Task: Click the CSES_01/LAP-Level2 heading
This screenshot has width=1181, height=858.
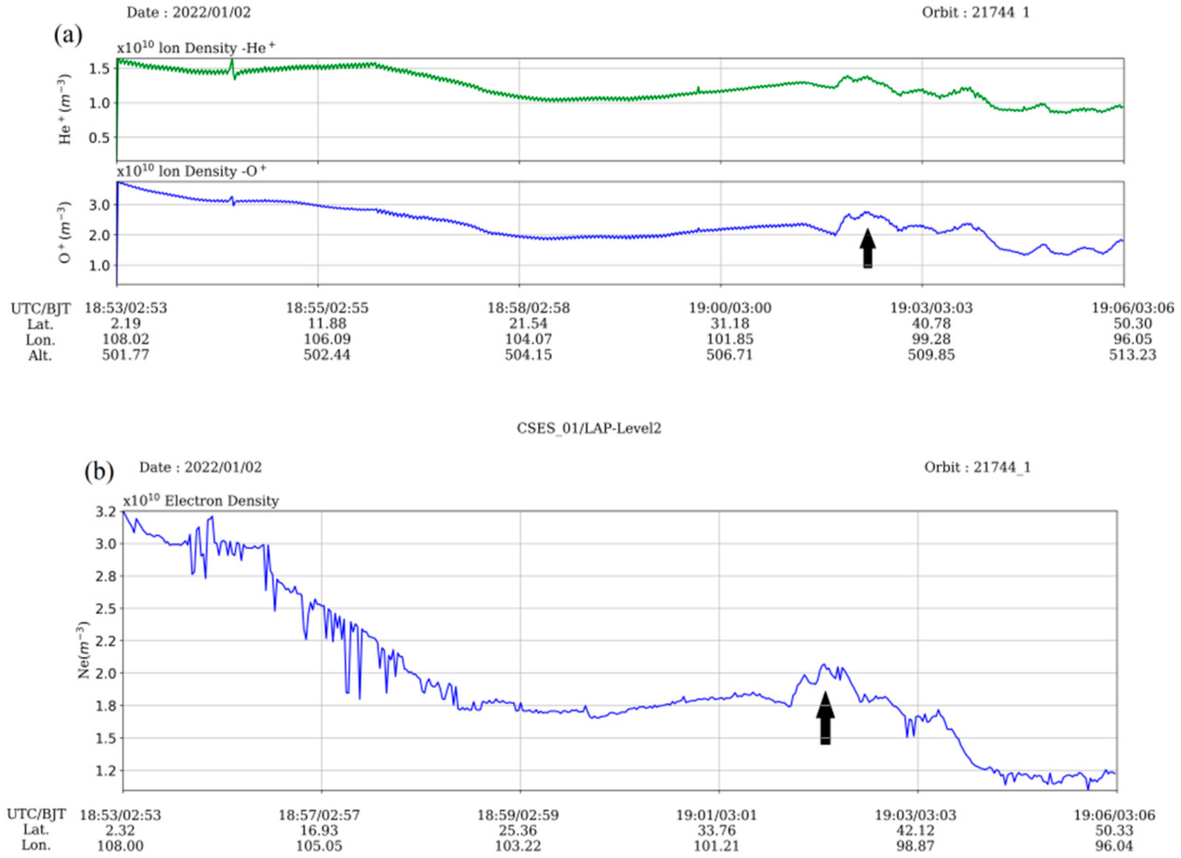Action: pyautogui.click(x=589, y=428)
